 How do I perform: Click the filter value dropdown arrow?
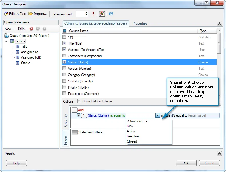click(x=157, y=115)
